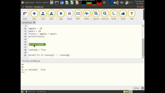Open the volume speaker control
This screenshot has height=93, width=165.
(116, 3)
